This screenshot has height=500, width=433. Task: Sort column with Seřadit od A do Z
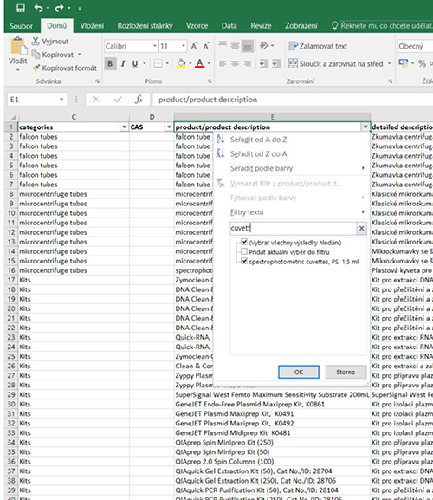(x=258, y=140)
